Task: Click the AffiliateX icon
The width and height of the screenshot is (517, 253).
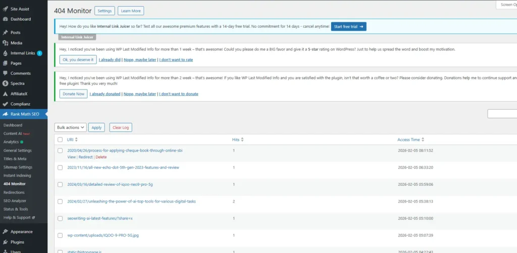Action: [x=5, y=94]
